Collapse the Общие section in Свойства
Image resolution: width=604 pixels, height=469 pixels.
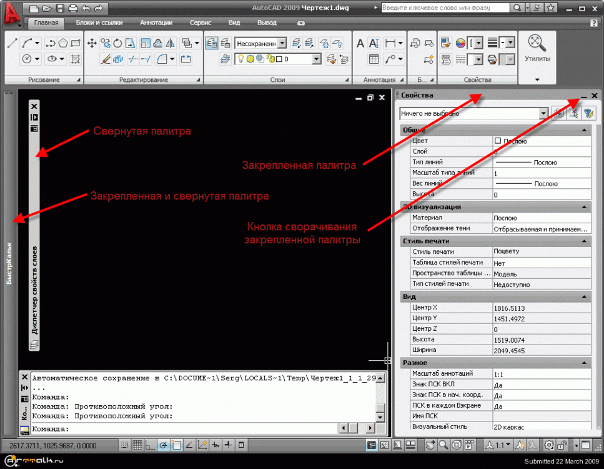tap(584, 130)
